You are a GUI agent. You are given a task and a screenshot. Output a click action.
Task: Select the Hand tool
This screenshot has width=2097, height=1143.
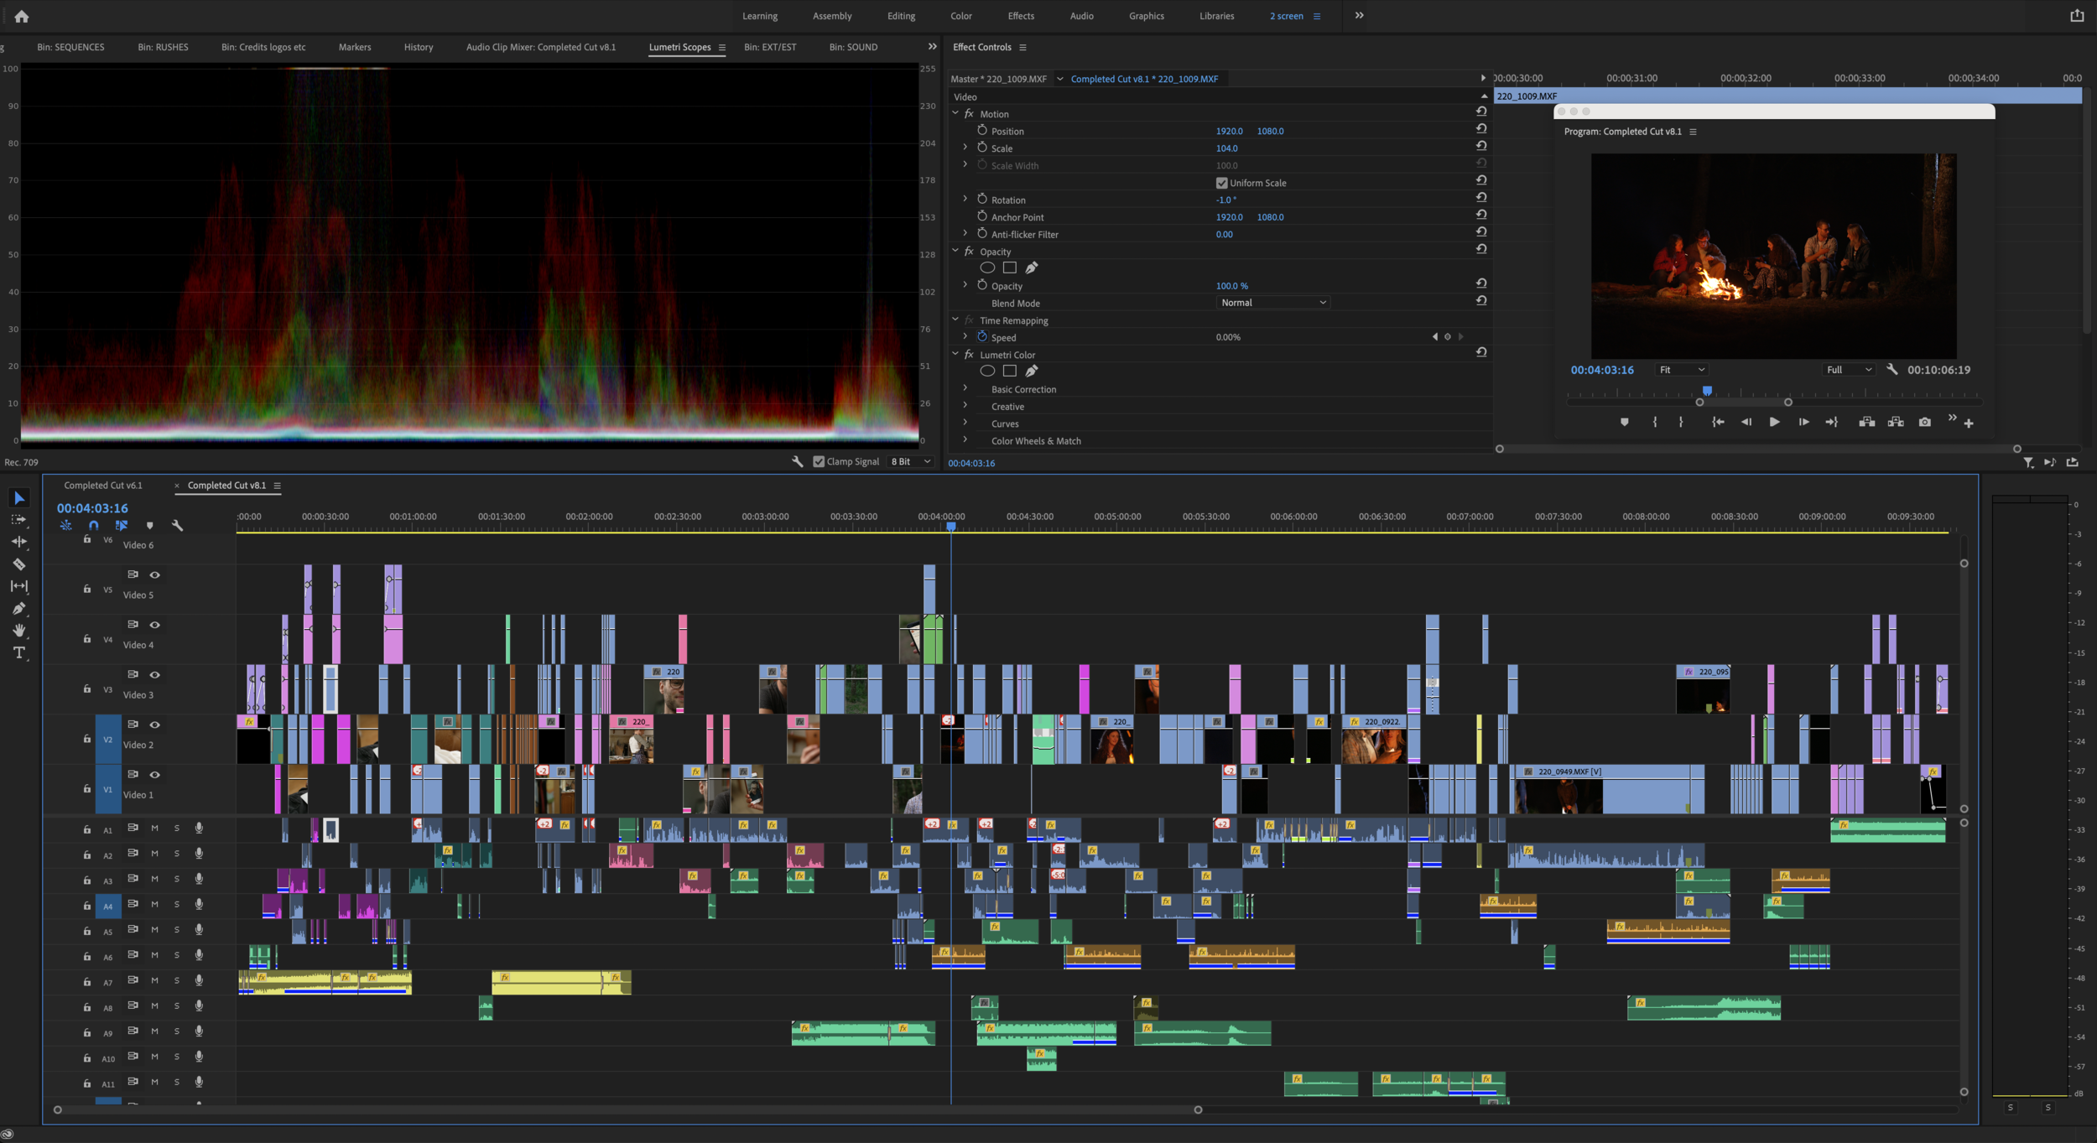click(x=18, y=630)
